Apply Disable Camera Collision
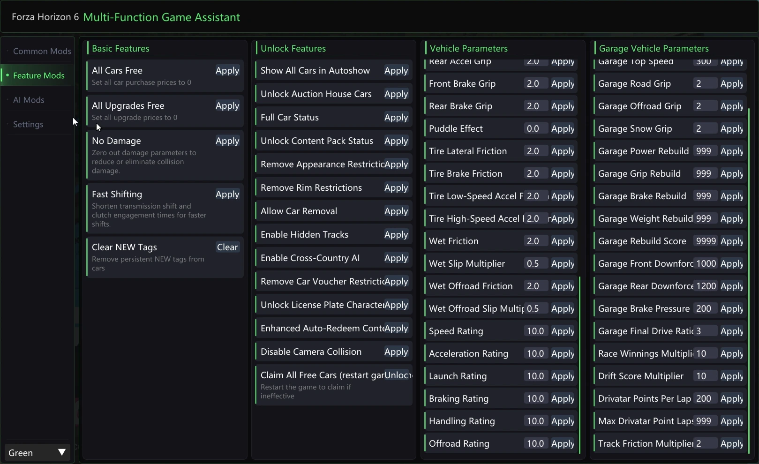Screen dimensions: 759x464 point(396,352)
